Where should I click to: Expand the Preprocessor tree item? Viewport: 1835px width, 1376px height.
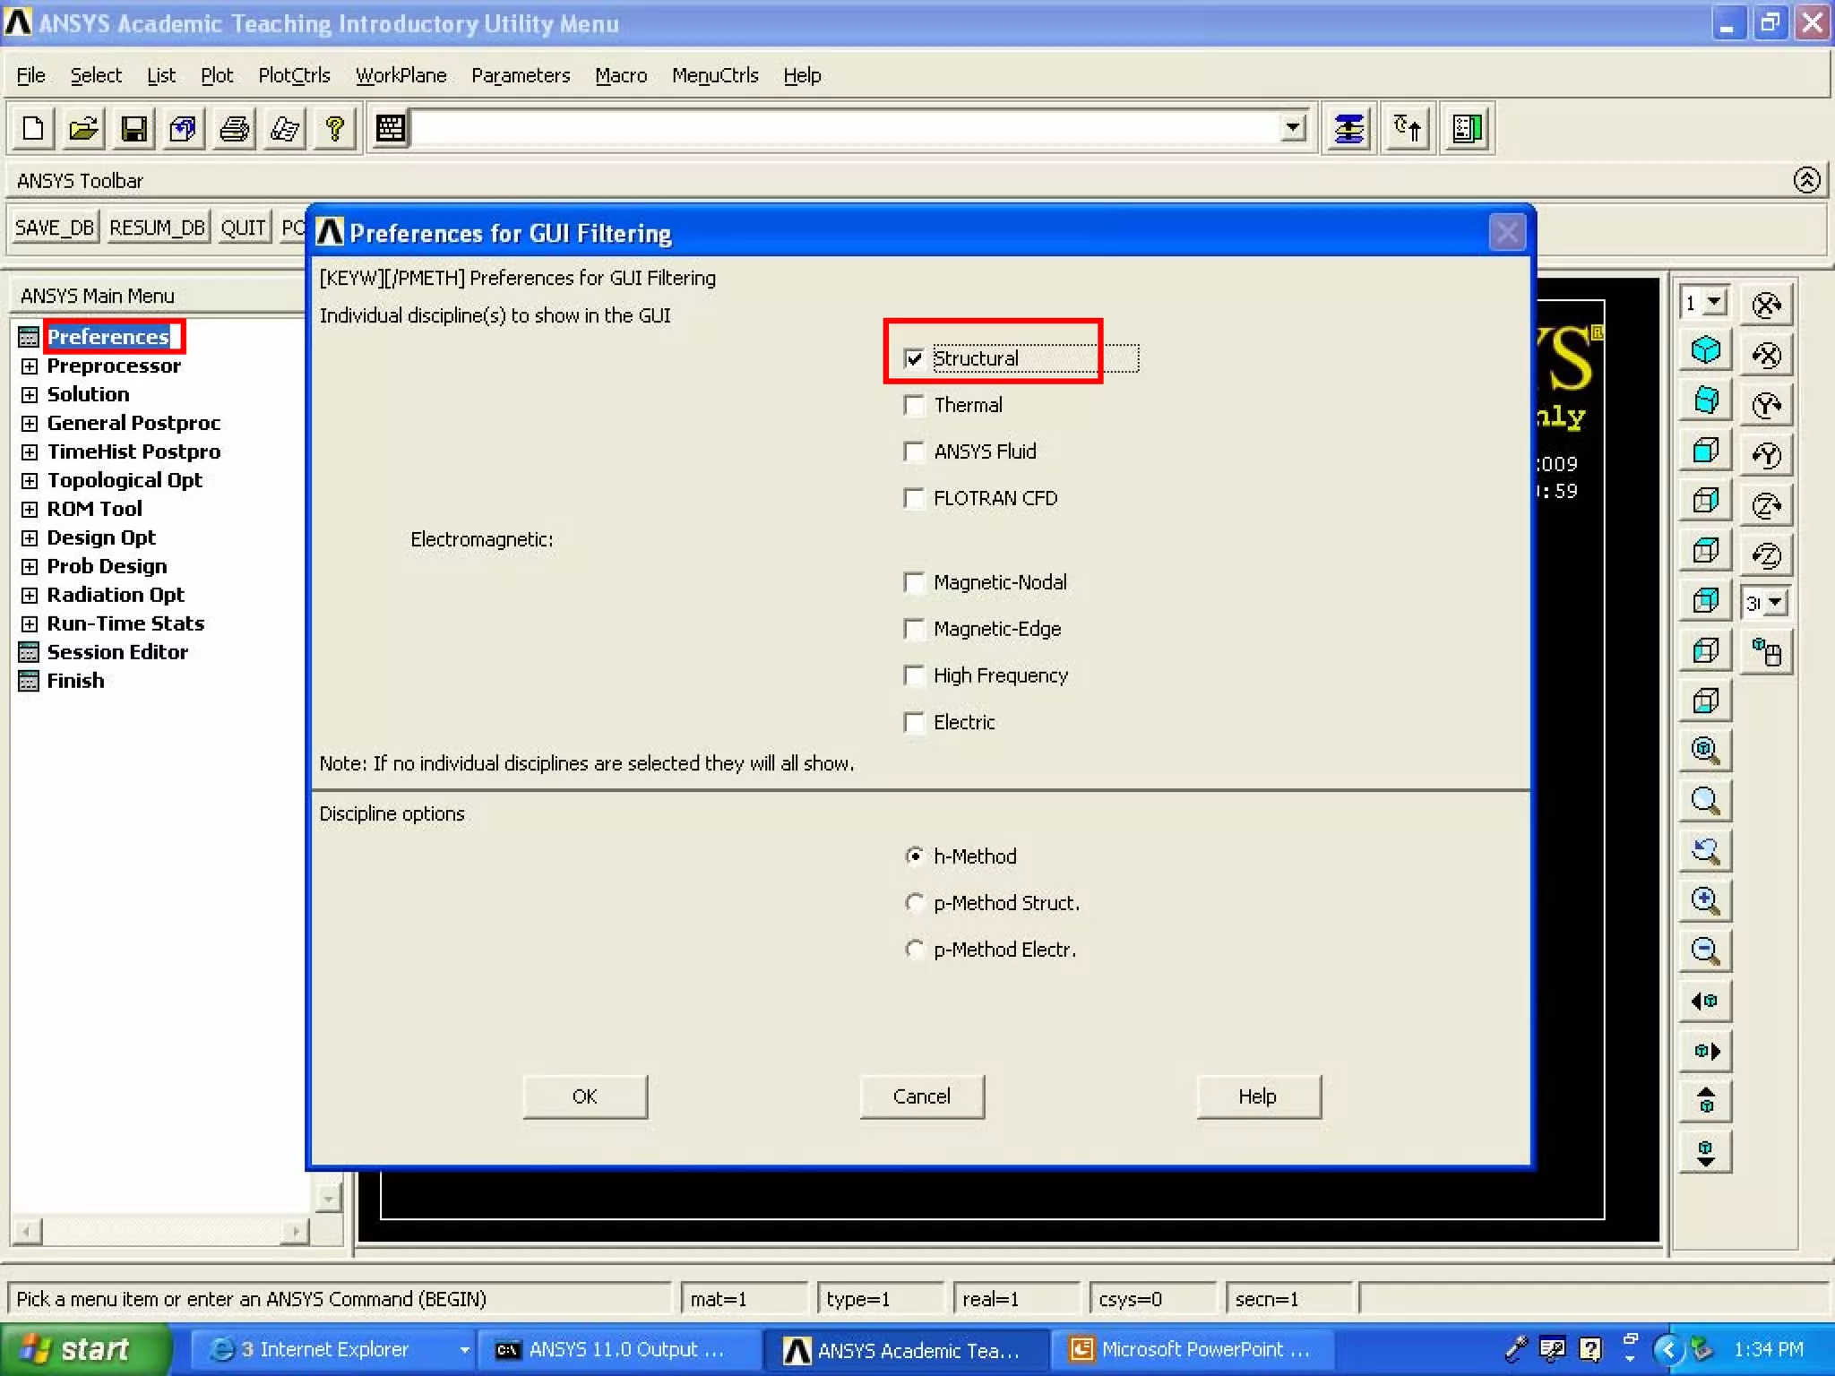pos(30,366)
